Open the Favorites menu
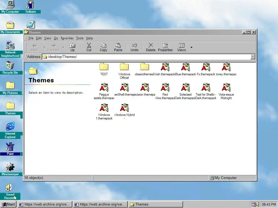Screen dimensions: 278x208 tap(67, 38)
